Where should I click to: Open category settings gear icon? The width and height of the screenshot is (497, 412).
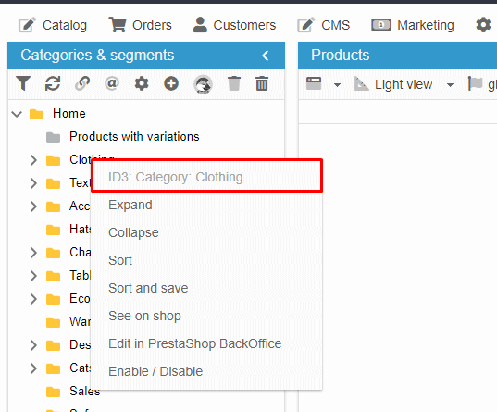[x=142, y=83]
